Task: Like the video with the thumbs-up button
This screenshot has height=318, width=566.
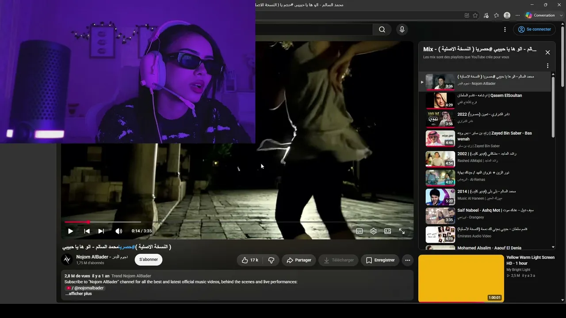Action: 250,260
